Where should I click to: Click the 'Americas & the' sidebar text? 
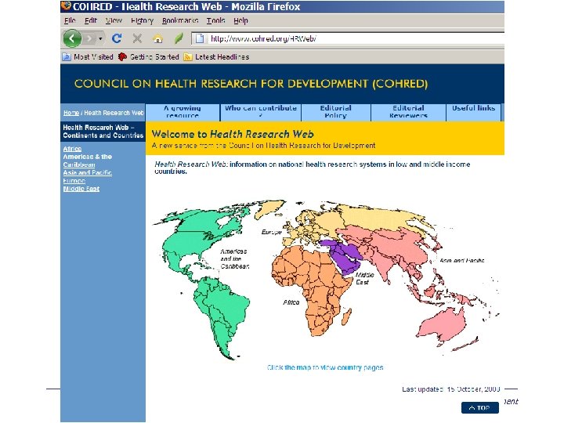[x=88, y=157]
